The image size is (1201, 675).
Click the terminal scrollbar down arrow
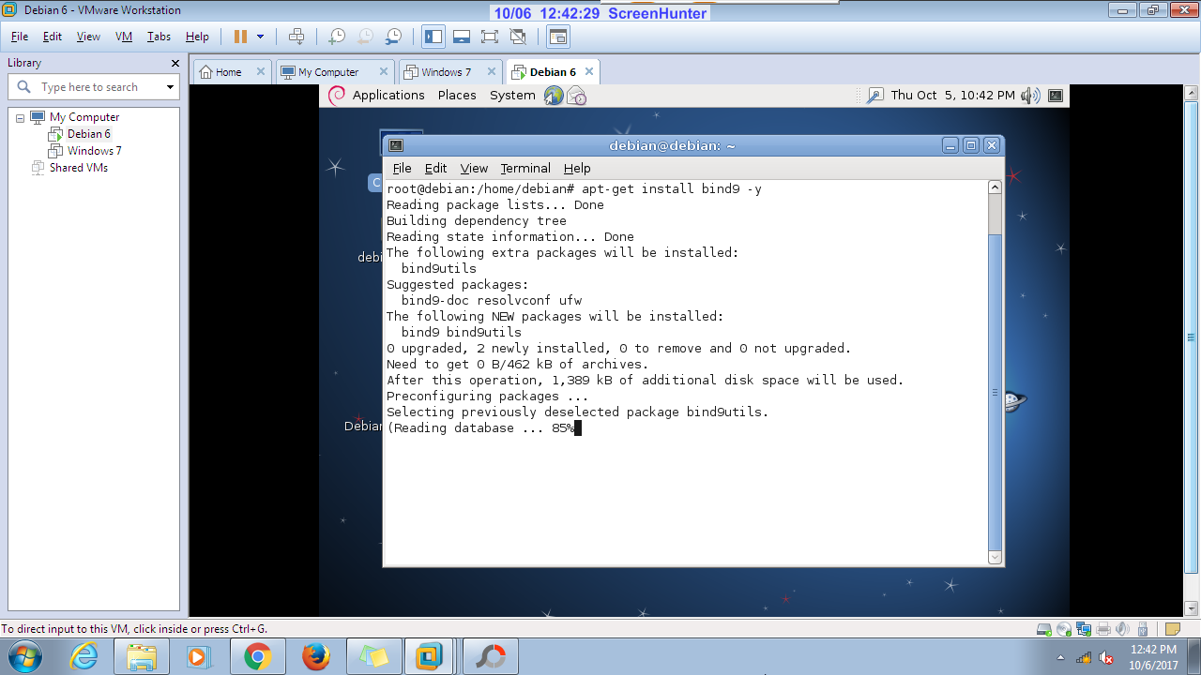point(996,558)
